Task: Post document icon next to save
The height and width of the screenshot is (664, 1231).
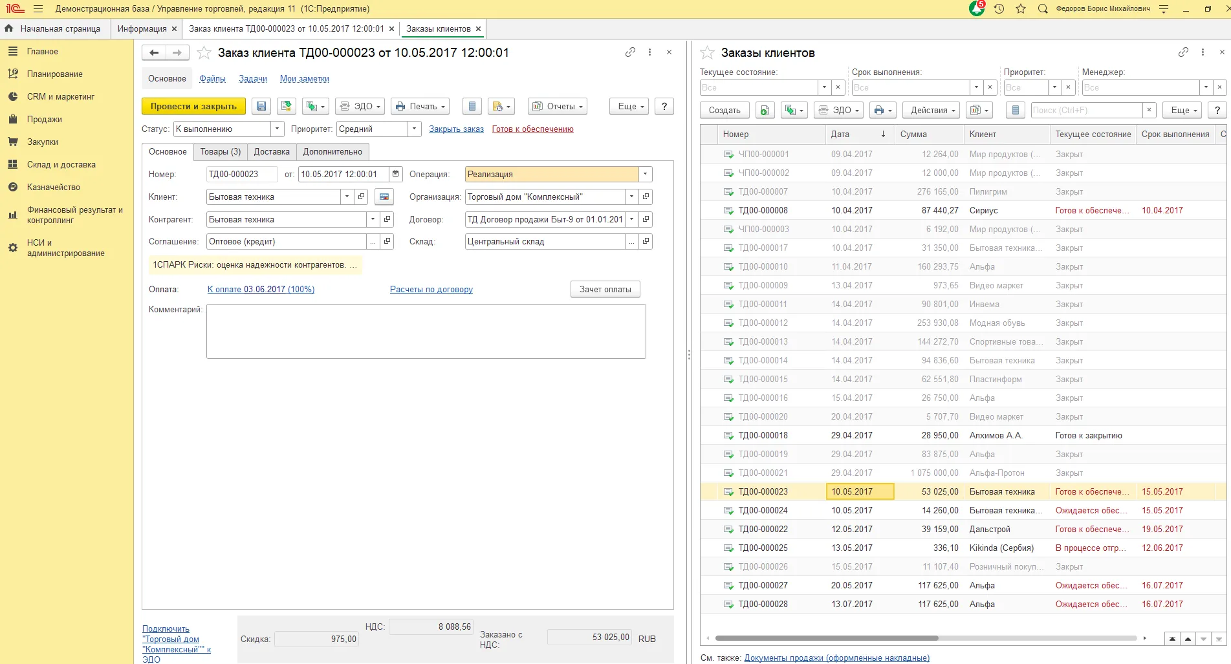Action: (287, 107)
